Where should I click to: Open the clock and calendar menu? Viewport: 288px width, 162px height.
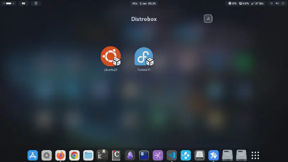pyautogui.click(x=144, y=3)
